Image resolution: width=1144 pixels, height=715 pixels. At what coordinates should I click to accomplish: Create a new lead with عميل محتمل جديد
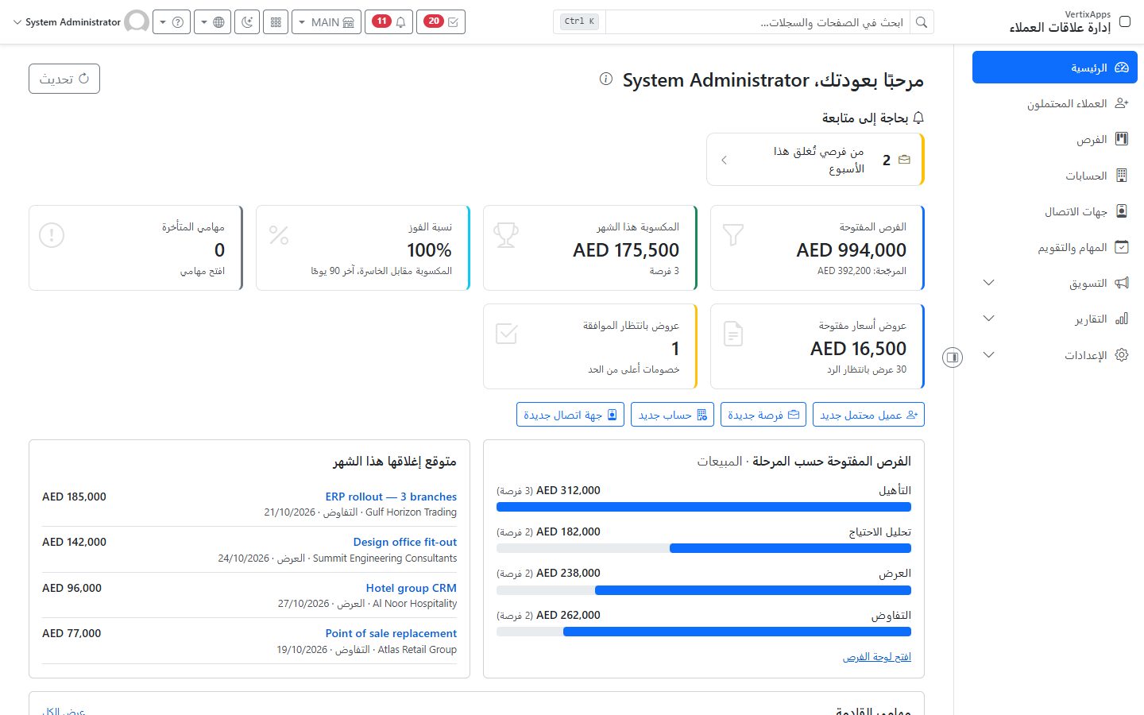[x=868, y=415]
